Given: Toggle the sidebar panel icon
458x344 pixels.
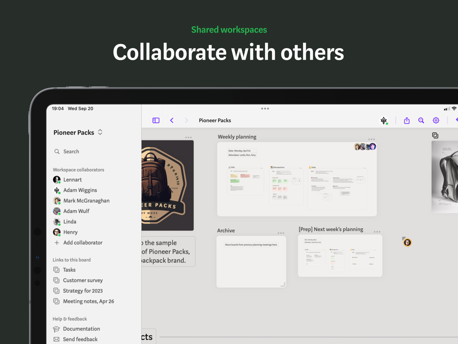Looking at the screenshot, I should tap(156, 121).
